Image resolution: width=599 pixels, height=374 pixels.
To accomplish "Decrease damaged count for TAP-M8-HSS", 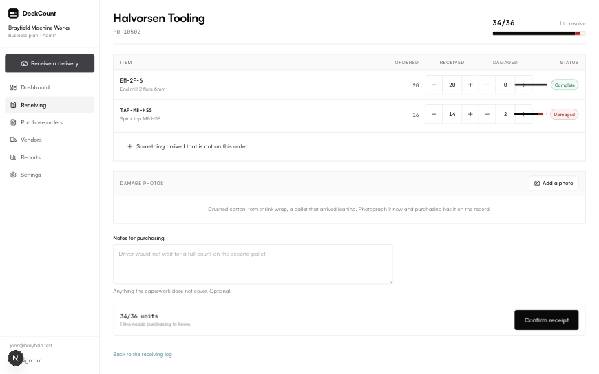I will pyautogui.click(x=487, y=114).
